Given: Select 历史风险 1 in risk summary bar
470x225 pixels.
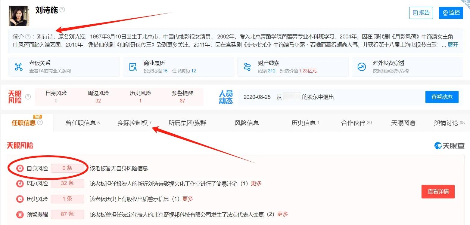Looking at the screenshot, I should pos(140,97).
